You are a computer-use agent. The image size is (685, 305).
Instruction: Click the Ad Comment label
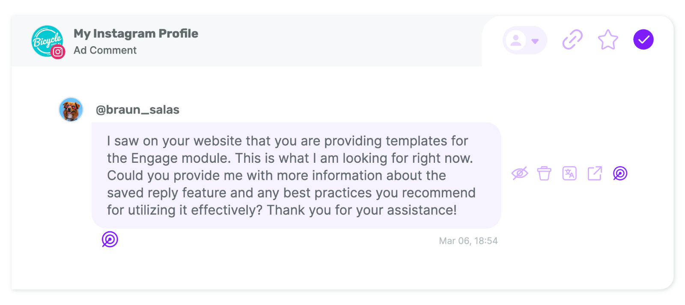tap(105, 50)
